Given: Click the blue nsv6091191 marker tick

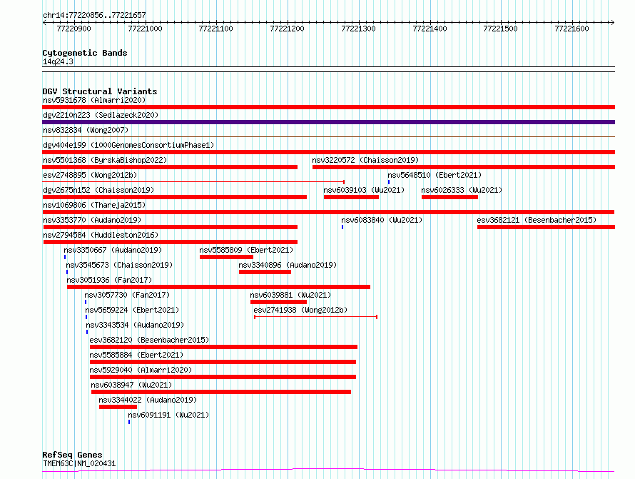Looking at the screenshot, I should 129,422.
